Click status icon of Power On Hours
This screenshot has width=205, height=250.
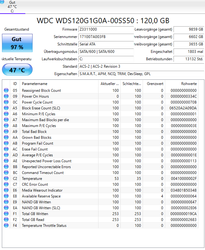(x=6, y=96)
